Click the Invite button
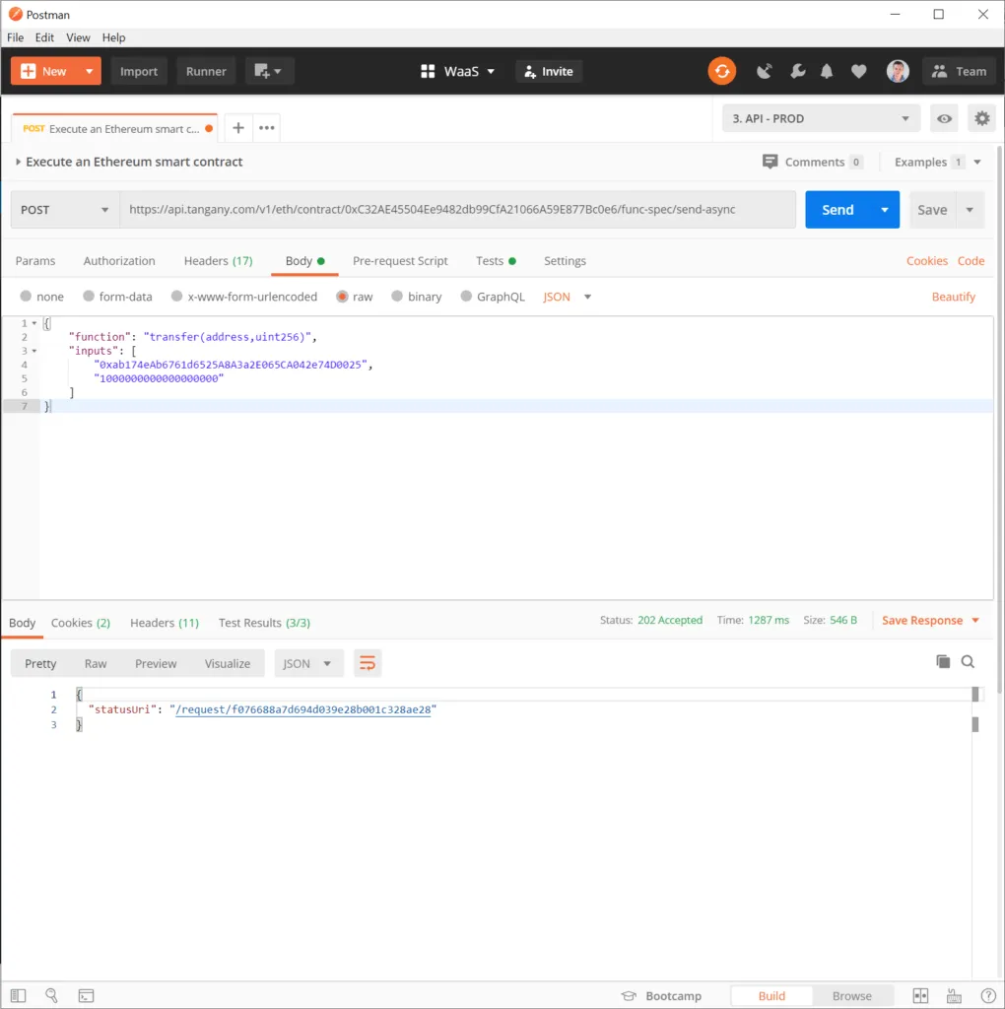The image size is (1005, 1009). coord(549,71)
